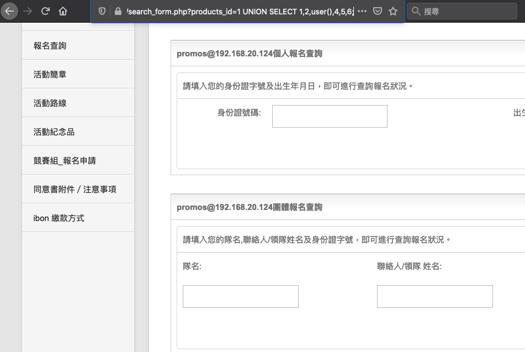The image size is (525, 352).
Task: Click the browser search field 搜尋
Action: click(462, 12)
